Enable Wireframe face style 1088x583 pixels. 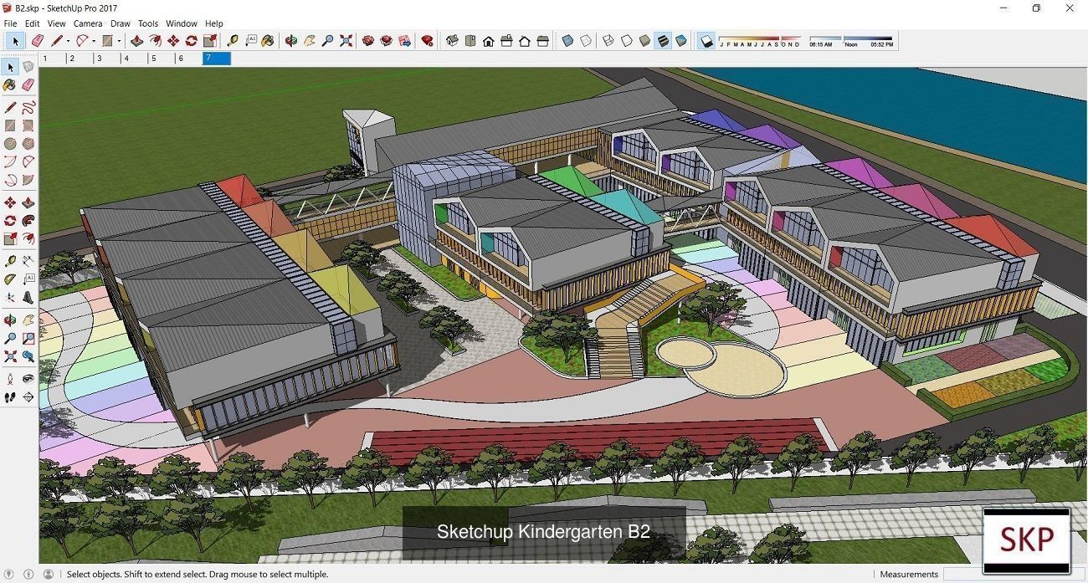coord(608,40)
